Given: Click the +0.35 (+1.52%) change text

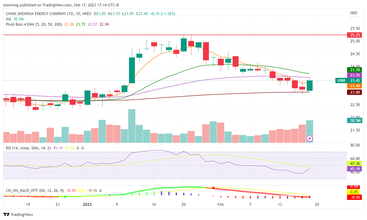Looking at the screenshot, I should (x=162, y=14).
